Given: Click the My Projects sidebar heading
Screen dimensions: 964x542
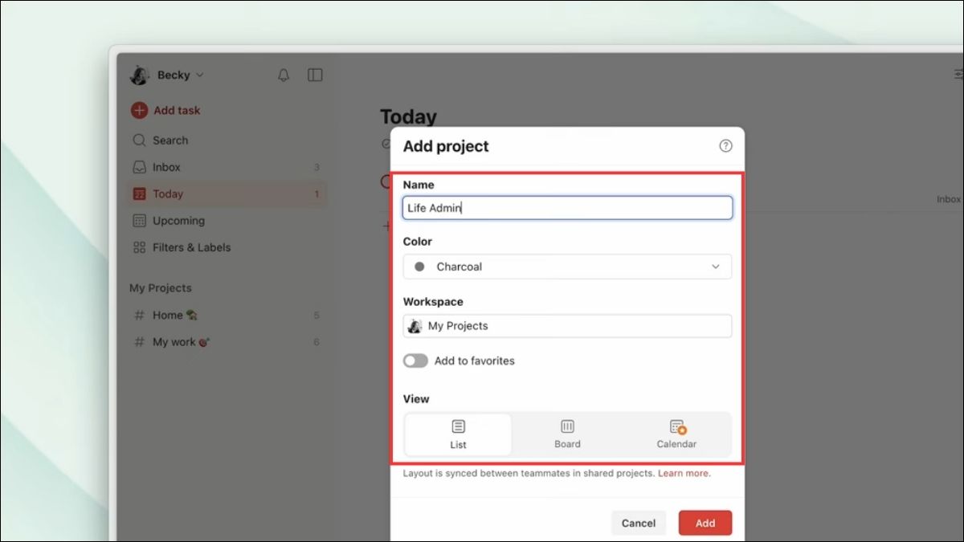Looking at the screenshot, I should pos(161,288).
